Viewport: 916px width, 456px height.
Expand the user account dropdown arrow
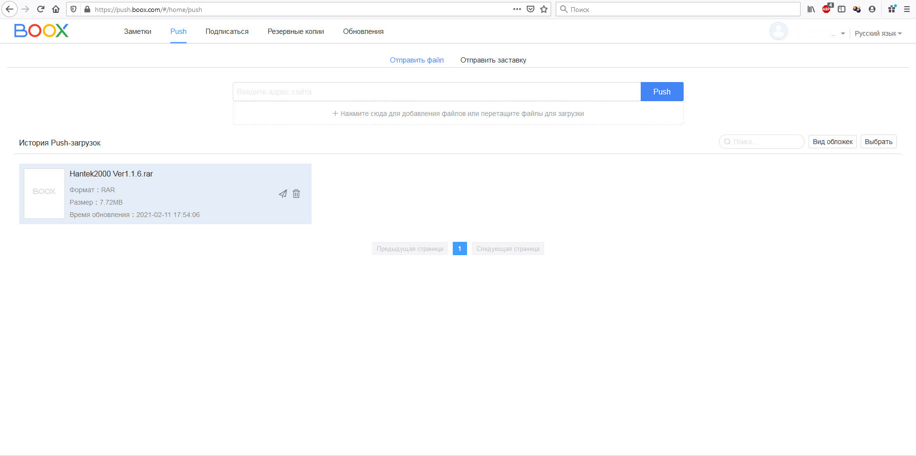(x=843, y=33)
